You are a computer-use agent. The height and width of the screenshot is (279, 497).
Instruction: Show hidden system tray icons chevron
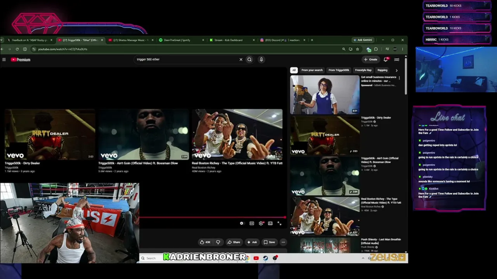click(x=363, y=258)
